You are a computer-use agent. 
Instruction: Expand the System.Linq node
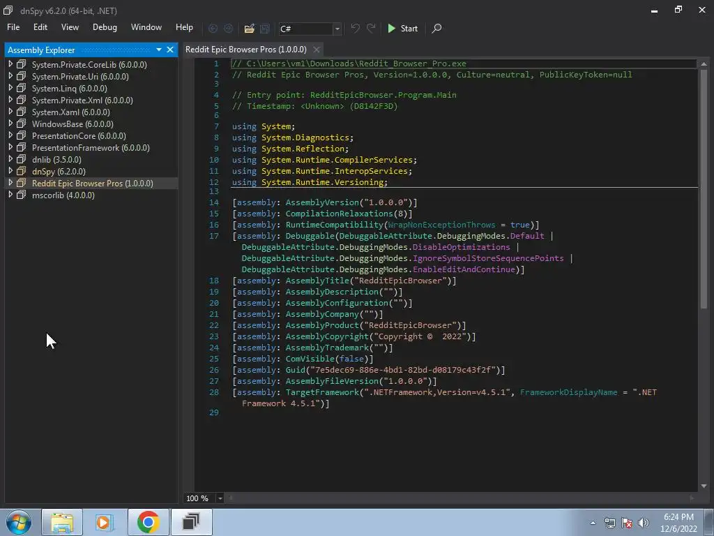[x=10, y=88]
